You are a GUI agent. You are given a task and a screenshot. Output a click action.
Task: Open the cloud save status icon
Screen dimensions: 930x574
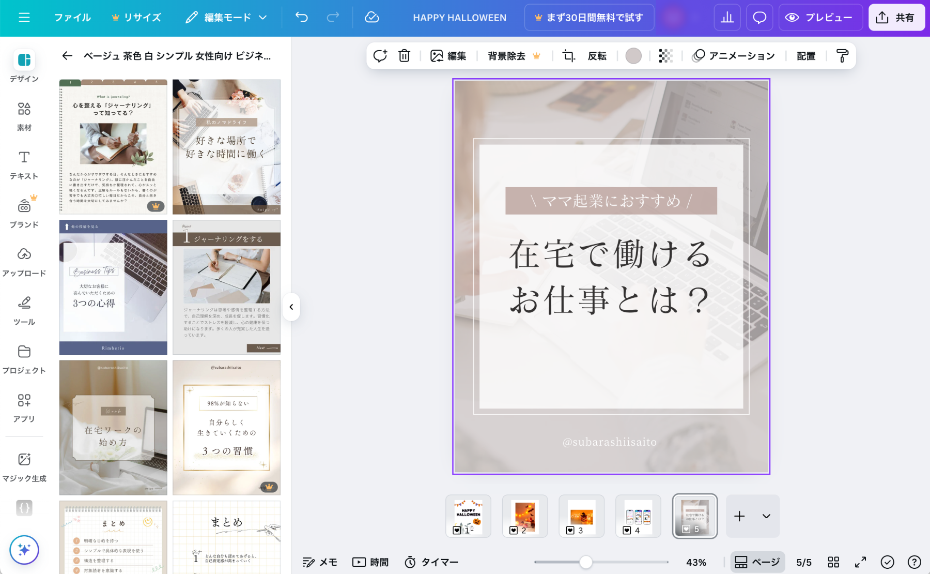coord(371,18)
